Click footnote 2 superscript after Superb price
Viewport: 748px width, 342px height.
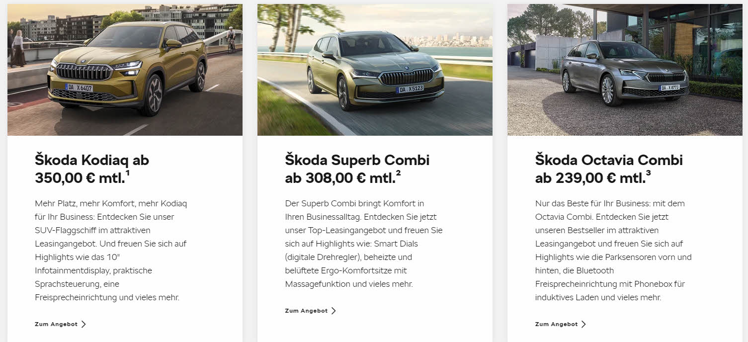point(398,173)
